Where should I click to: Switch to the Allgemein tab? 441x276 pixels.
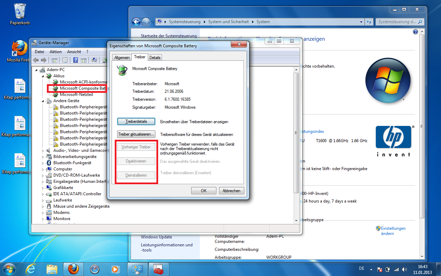122,58
